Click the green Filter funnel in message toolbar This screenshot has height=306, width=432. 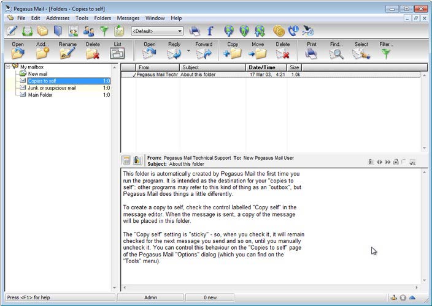(386, 53)
